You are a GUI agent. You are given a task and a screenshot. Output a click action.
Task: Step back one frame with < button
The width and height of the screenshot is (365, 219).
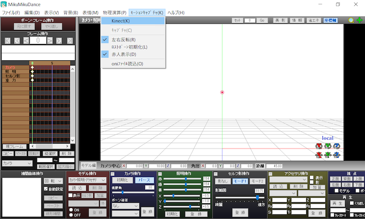tap(26, 41)
